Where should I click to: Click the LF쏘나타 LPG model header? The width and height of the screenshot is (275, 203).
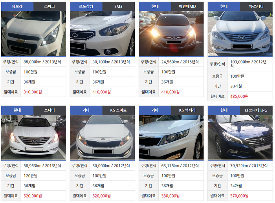[256, 110]
